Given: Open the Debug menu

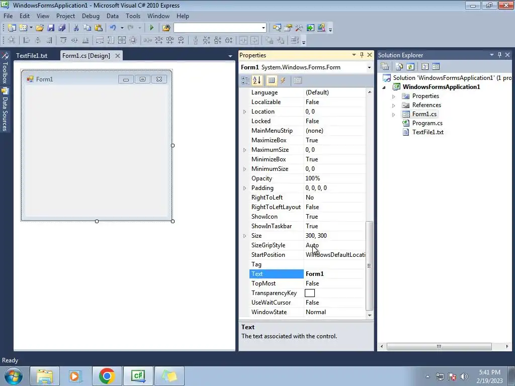Looking at the screenshot, I should pos(91,16).
